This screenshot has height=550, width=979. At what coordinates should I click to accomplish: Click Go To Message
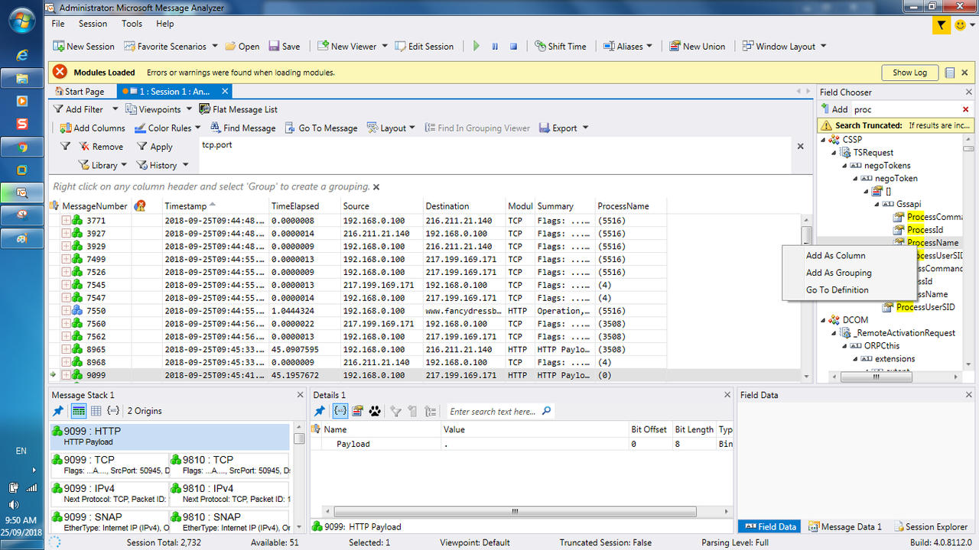point(321,128)
